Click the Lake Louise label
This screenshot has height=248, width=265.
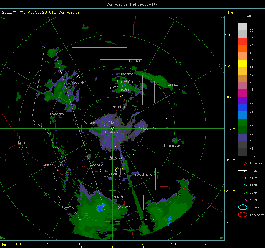23,145
